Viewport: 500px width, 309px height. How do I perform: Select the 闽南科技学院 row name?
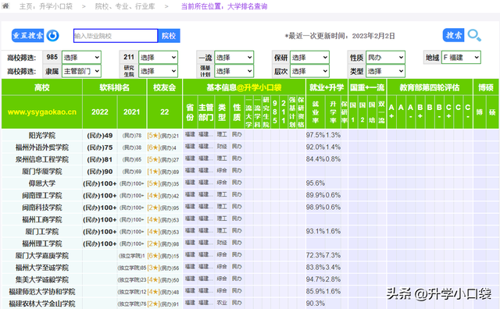tap(41, 208)
